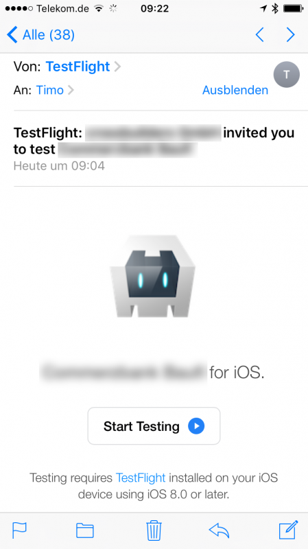Tap the Timo recipient name
308x549 pixels.
(x=50, y=90)
